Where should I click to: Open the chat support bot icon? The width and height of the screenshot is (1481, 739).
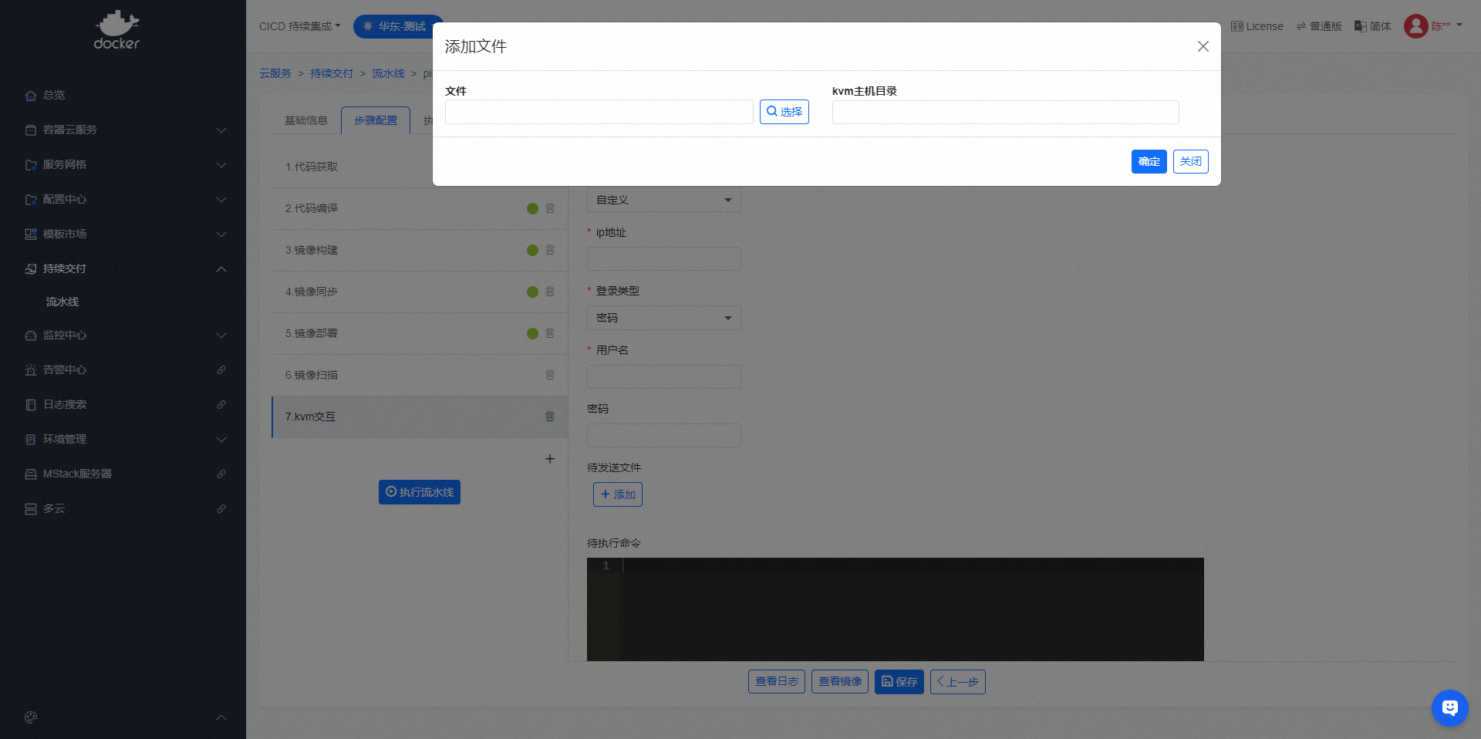1449,707
